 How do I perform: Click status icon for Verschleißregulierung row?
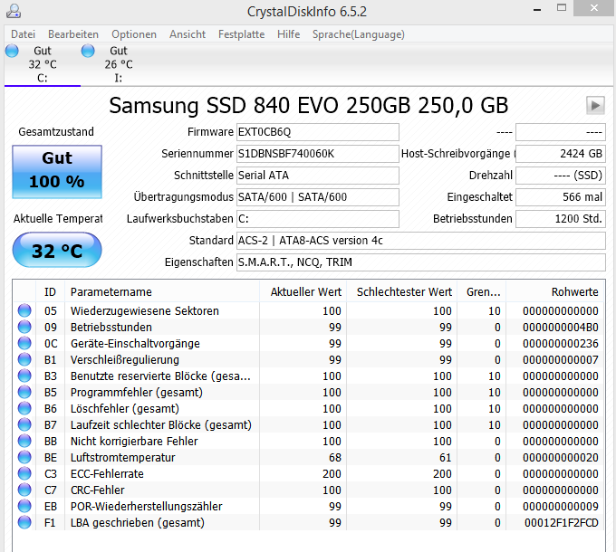click(24, 359)
